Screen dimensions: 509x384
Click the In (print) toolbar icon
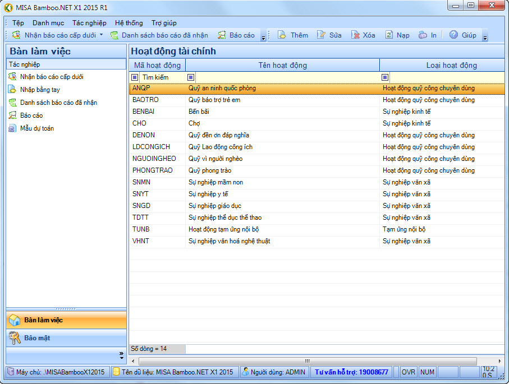tap(423, 35)
